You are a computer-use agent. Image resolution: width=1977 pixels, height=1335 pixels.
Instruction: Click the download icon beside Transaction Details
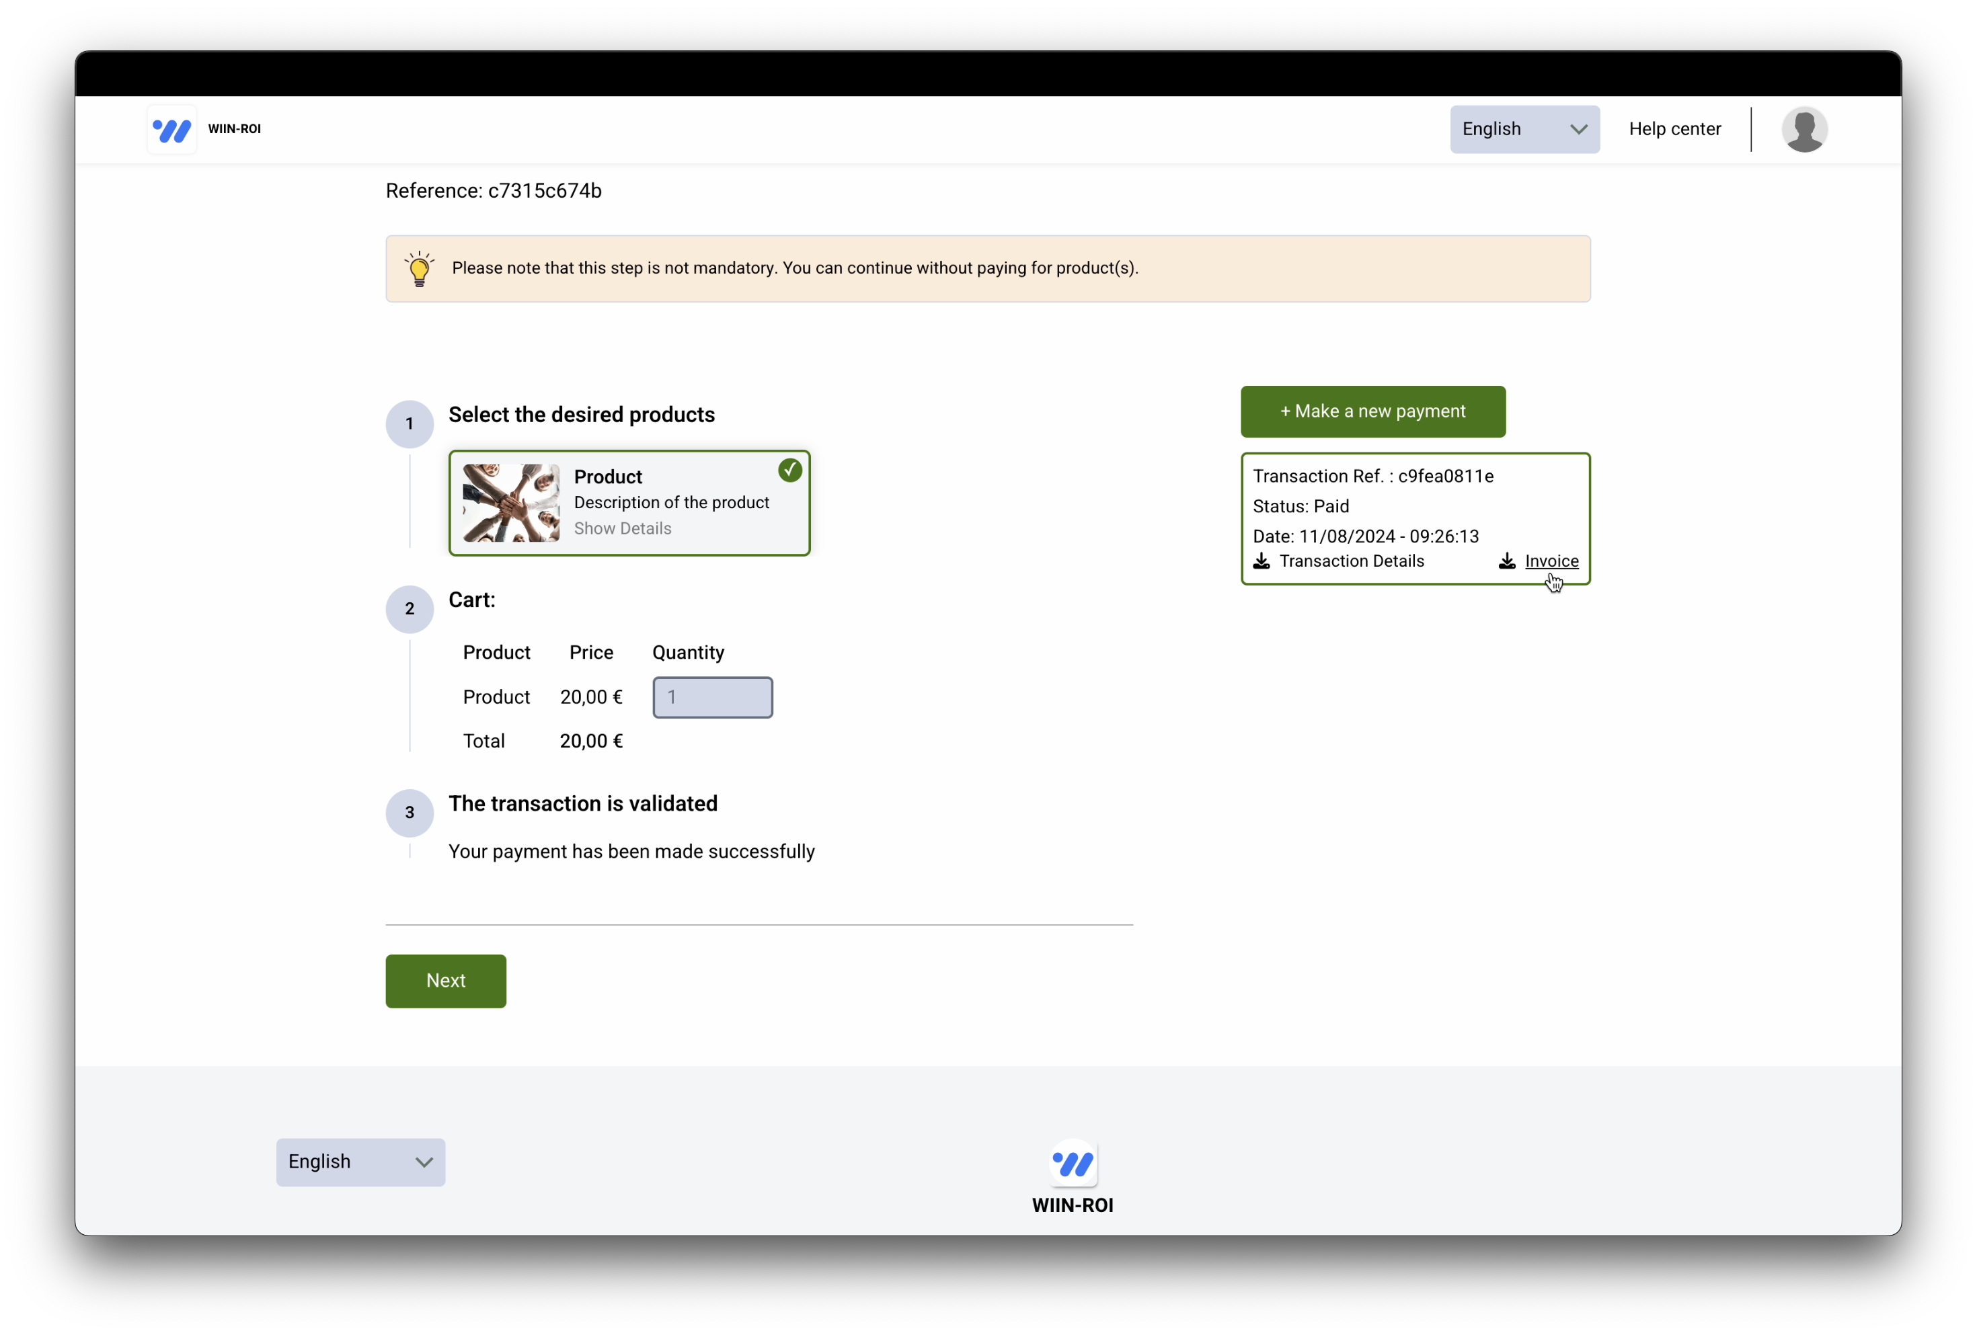click(1262, 561)
